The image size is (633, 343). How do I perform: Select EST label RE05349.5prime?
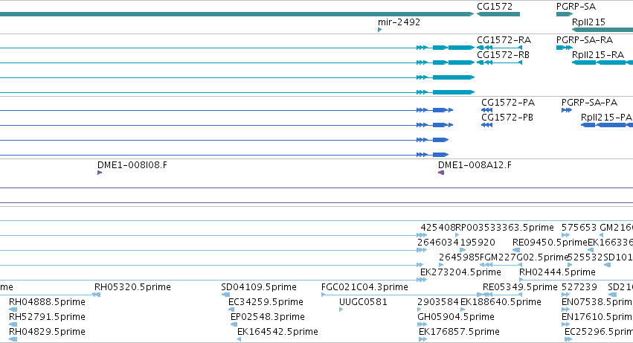pos(520,287)
